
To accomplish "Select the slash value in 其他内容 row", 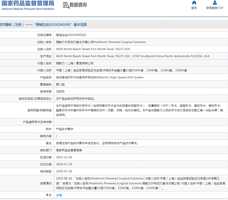I will coord(57,136).
